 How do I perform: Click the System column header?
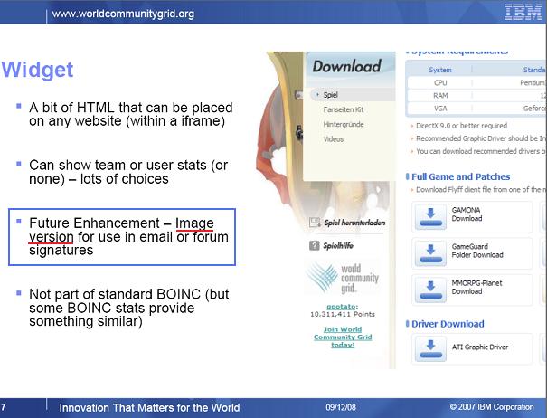click(x=440, y=70)
